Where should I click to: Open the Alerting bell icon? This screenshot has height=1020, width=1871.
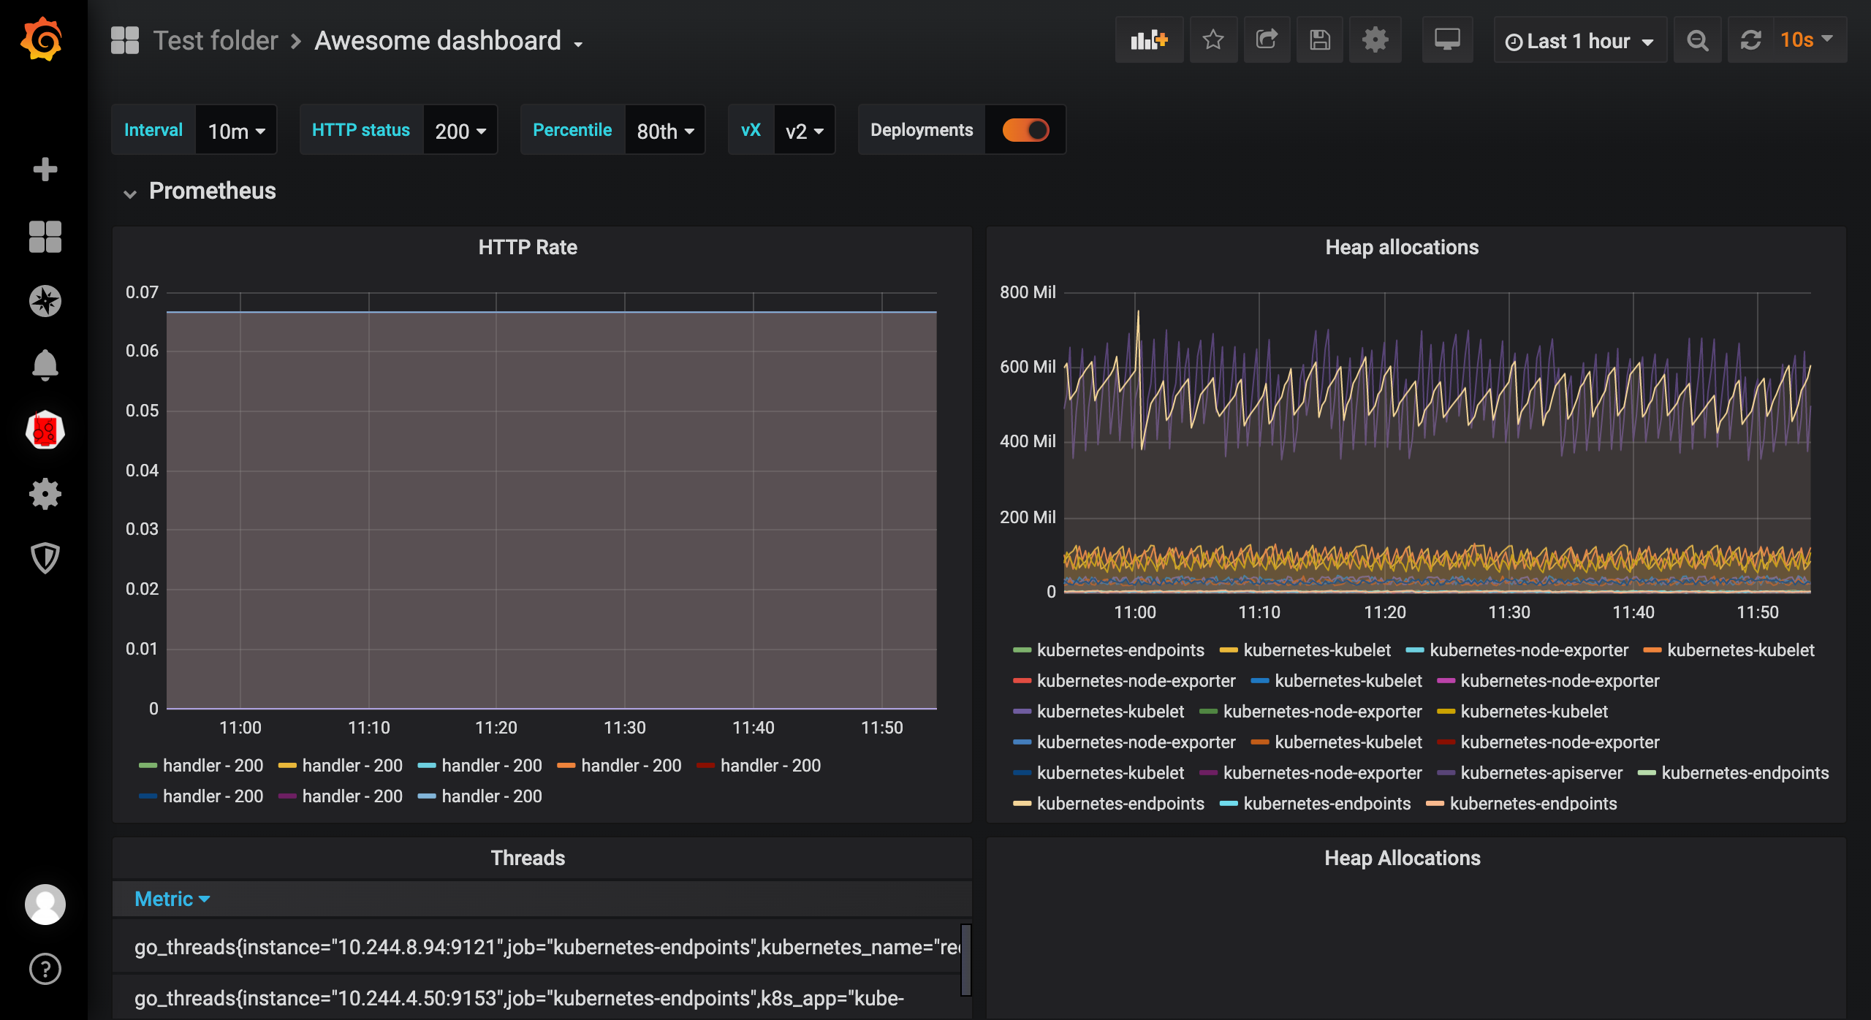[x=45, y=365]
